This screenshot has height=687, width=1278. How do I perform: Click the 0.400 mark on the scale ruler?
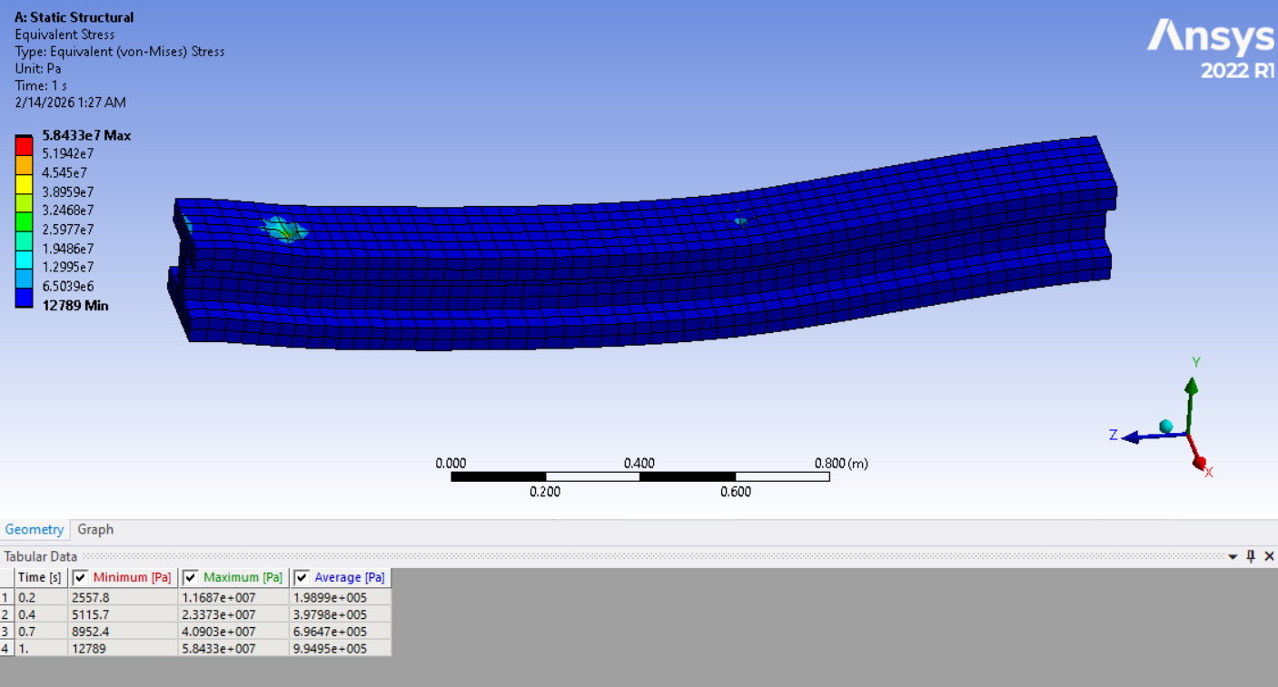click(640, 463)
